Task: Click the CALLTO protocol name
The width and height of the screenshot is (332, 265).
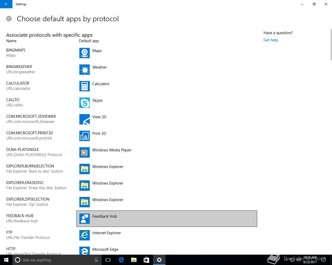Action: pyautogui.click(x=13, y=100)
